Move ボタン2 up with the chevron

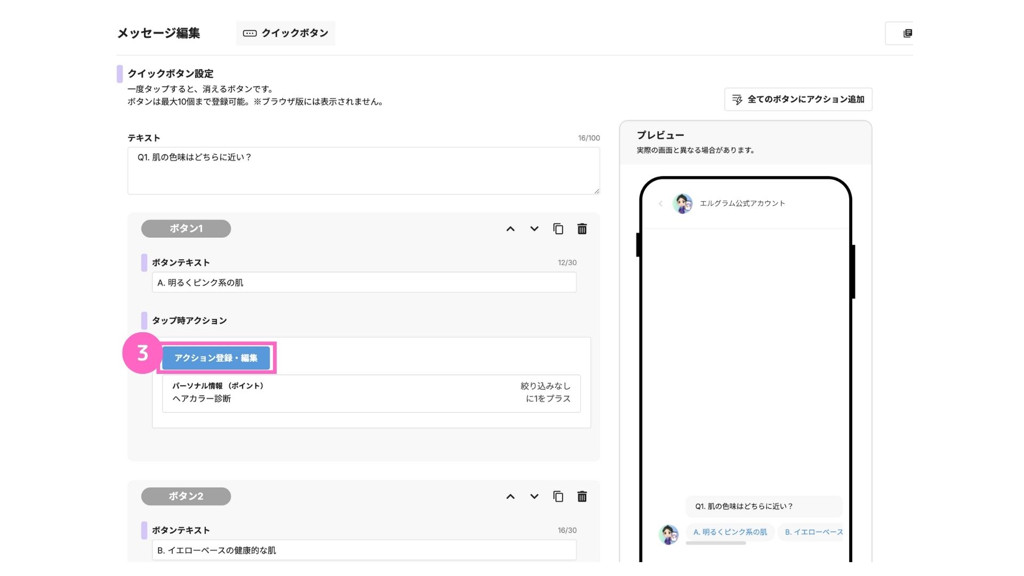point(510,497)
